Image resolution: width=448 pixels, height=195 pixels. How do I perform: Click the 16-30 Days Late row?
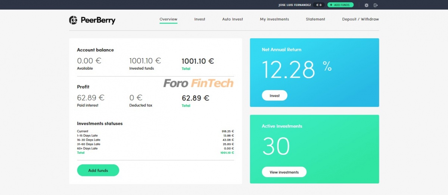point(155,140)
